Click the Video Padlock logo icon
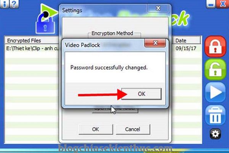 click(x=45, y=19)
